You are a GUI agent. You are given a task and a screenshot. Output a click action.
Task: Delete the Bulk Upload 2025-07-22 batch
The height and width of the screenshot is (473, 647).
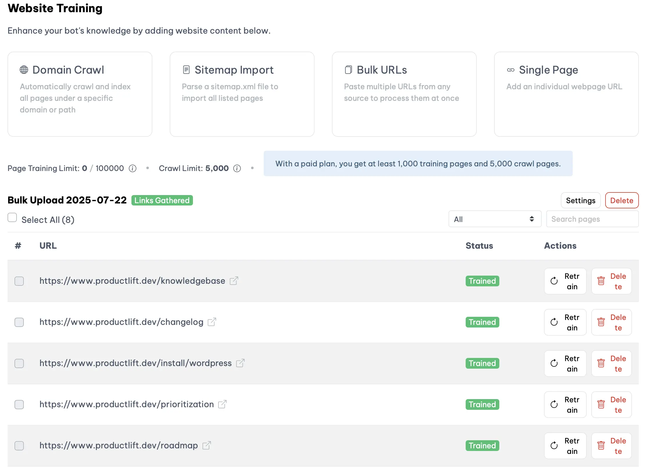622,200
